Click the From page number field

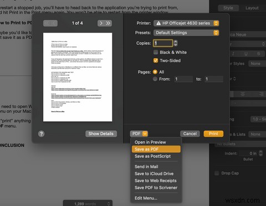pos(183,79)
